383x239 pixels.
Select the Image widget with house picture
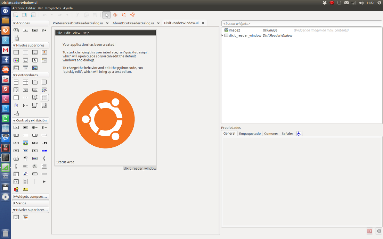[x=25, y=143]
